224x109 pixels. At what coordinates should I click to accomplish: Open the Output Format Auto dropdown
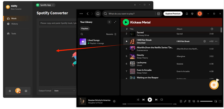coord(64,91)
